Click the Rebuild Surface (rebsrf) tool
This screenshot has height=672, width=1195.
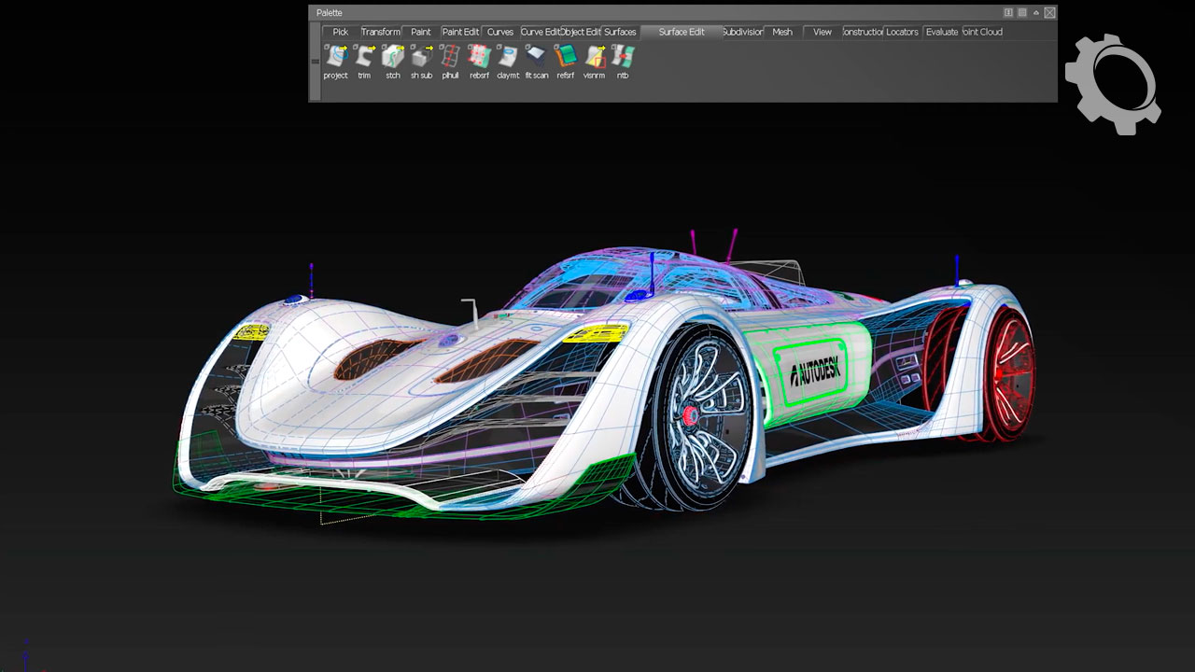479,57
